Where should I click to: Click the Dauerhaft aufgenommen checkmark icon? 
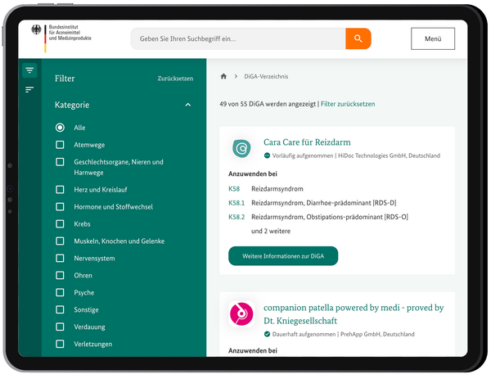(x=267, y=334)
